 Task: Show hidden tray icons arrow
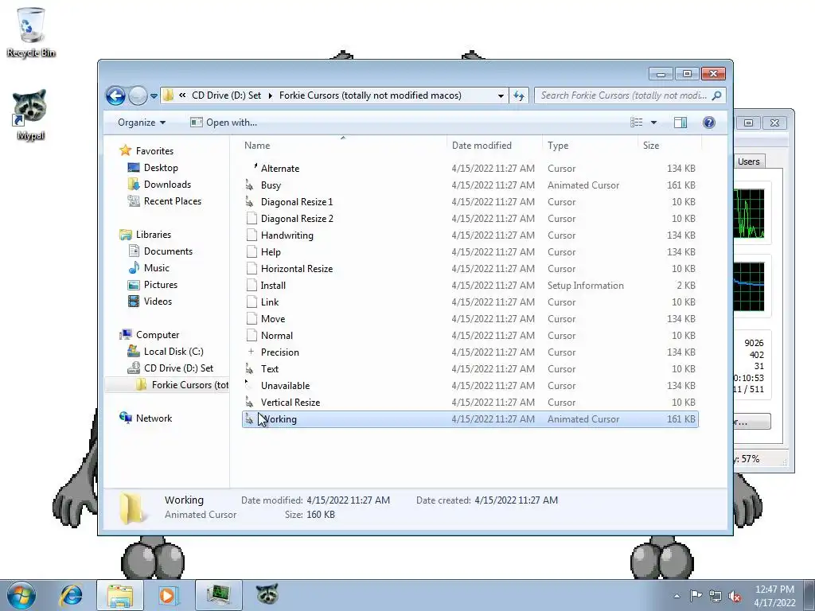677,596
